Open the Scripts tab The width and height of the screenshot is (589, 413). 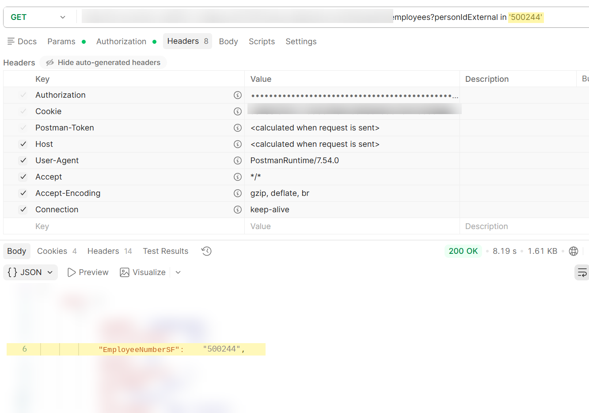(x=262, y=42)
